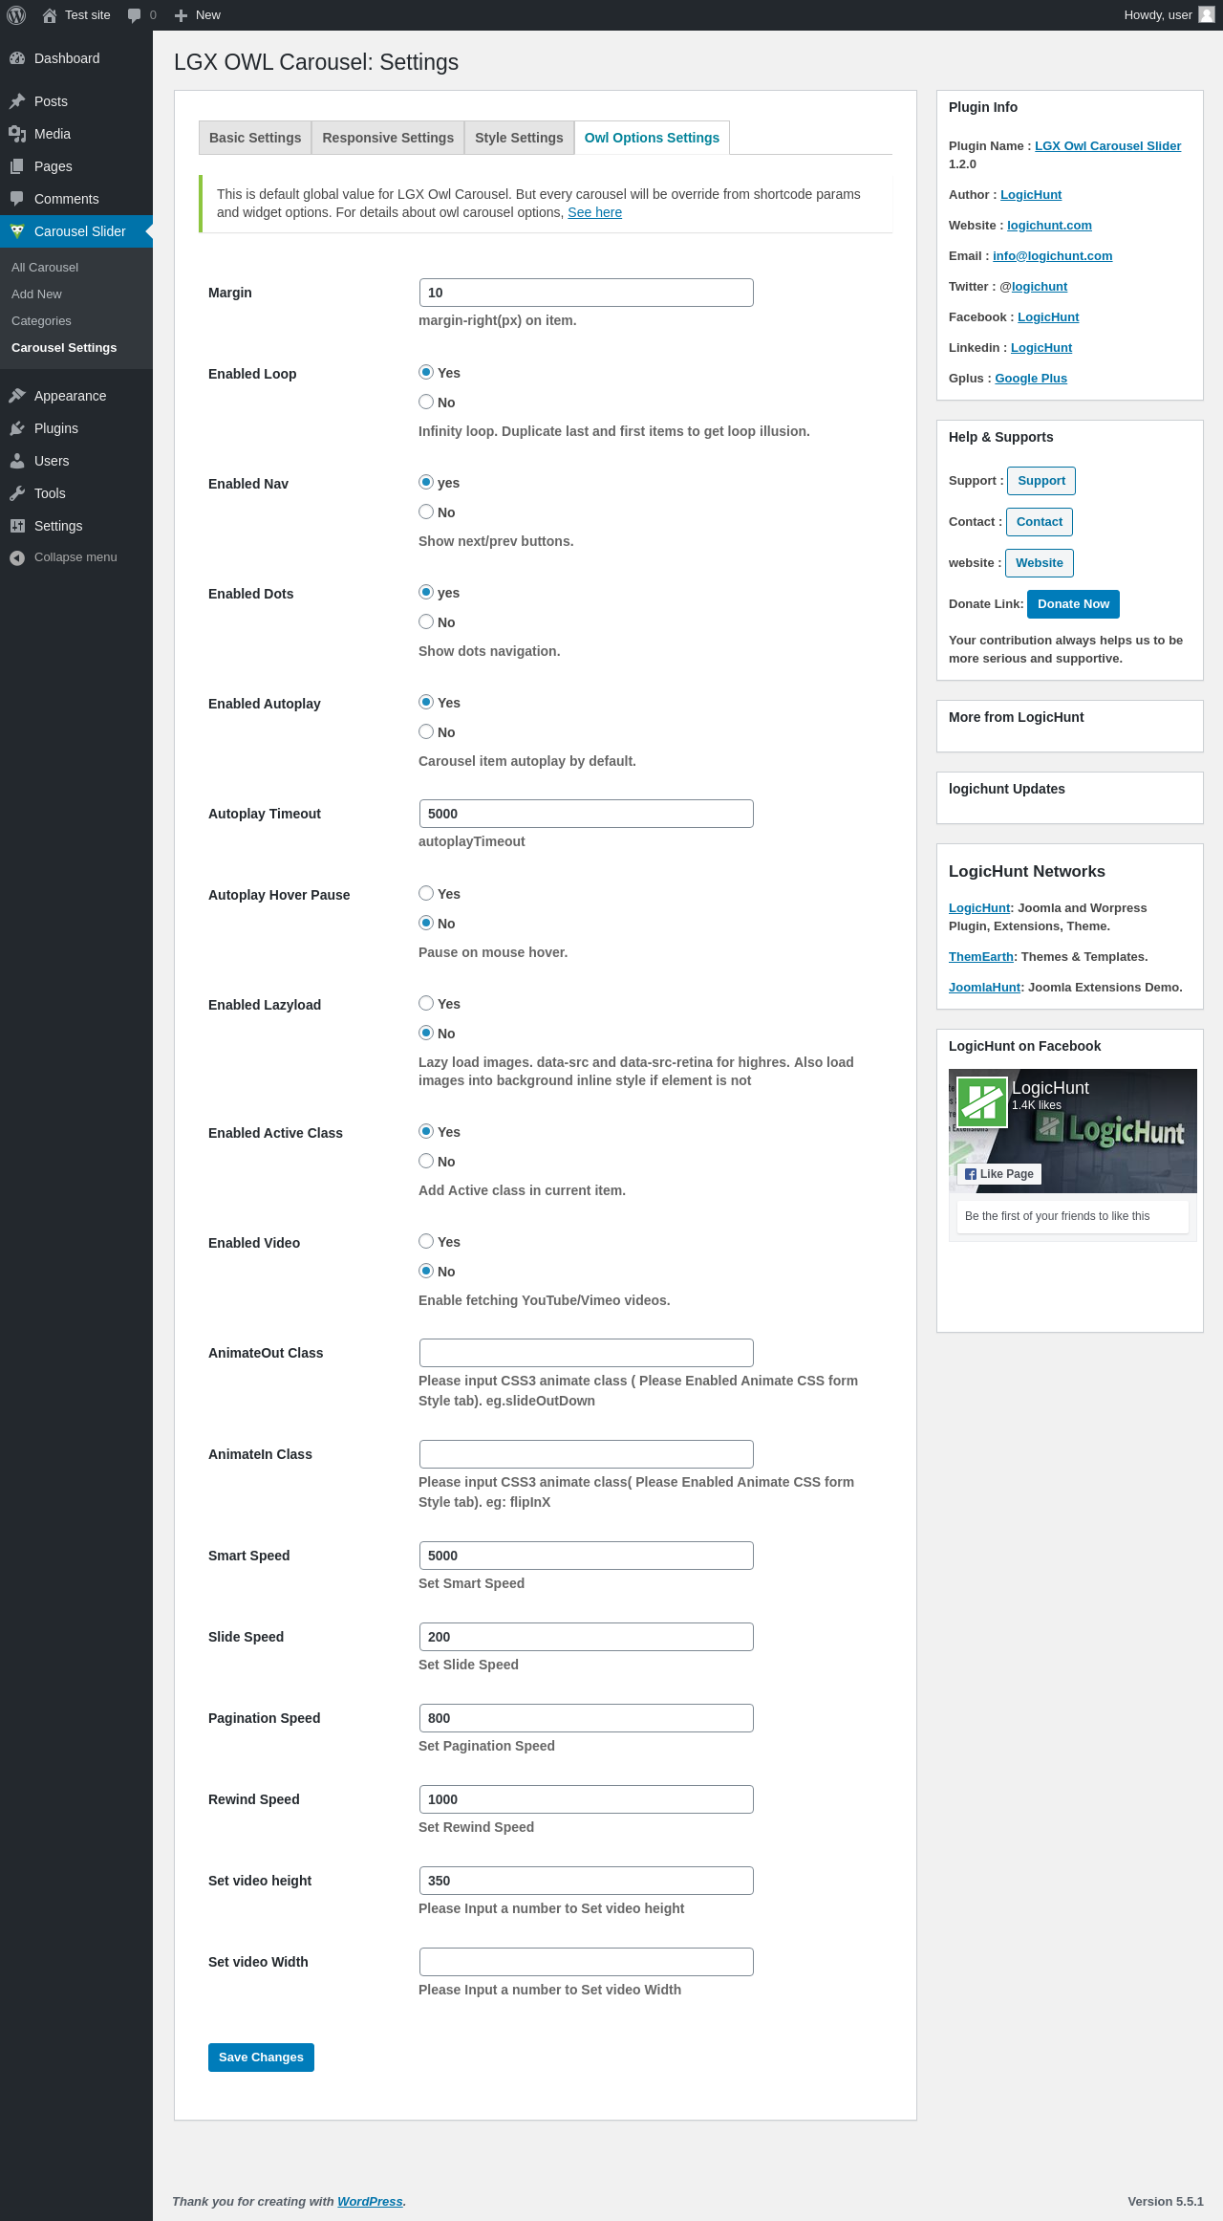Open the ThemEarth link
Image resolution: width=1223 pixels, height=2221 pixels.
click(981, 957)
